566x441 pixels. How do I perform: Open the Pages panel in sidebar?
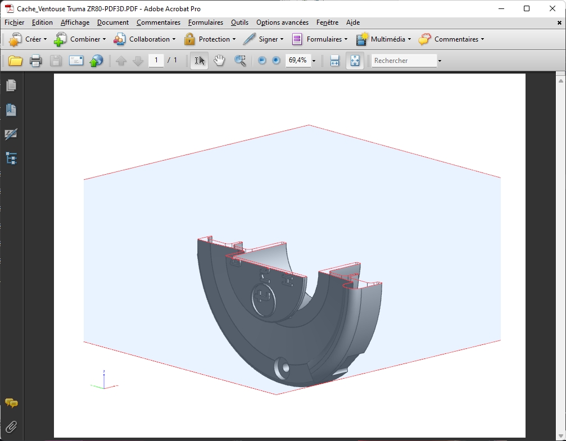(11, 85)
